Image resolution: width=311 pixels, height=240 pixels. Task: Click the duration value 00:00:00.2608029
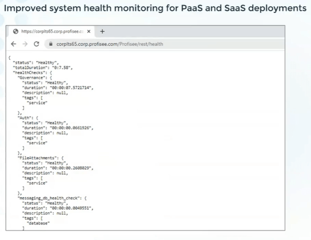71,168
